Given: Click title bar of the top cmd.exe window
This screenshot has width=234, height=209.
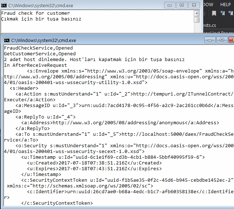Looking at the screenshot, I should pyautogui.click(x=90, y=5).
